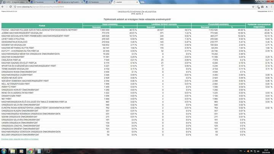Show hidden tray icons arrow
Viewport: 274px width, 154px height.
245,151
